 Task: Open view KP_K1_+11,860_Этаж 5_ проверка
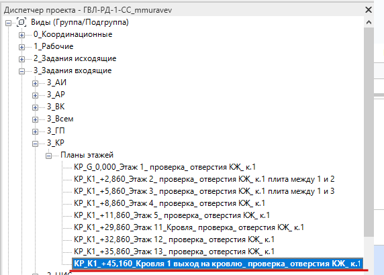point(172,215)
